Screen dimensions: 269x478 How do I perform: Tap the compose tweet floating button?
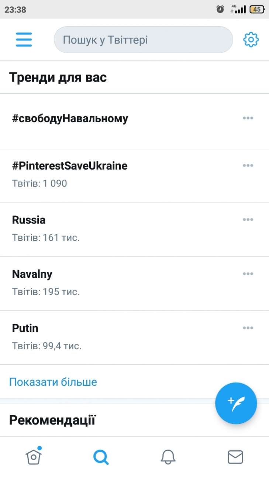[x=236, y=403]
